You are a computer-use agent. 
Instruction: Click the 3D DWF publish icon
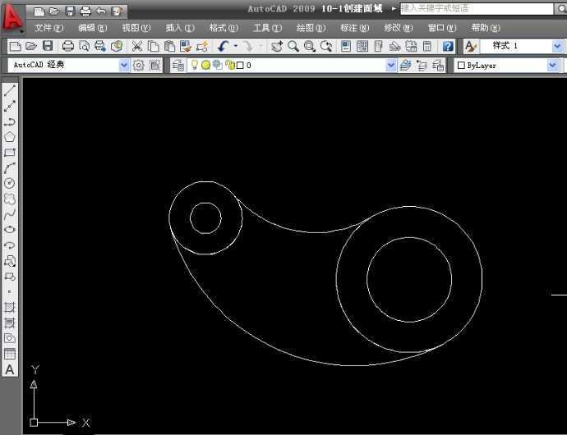(117, 46)
